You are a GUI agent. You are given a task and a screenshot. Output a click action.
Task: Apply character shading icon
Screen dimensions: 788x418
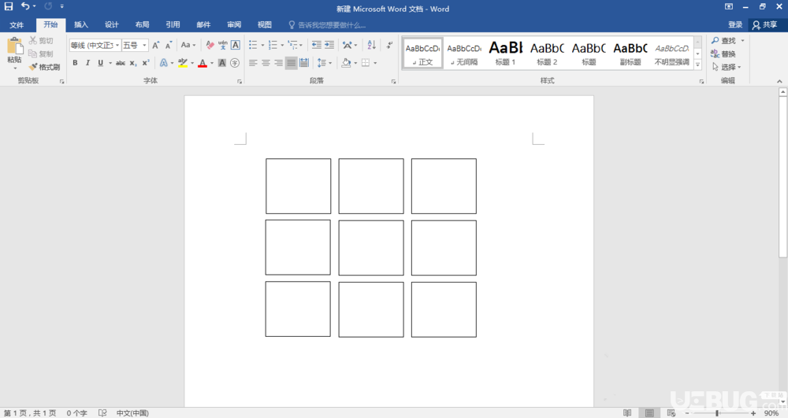[x=222, y=63]
